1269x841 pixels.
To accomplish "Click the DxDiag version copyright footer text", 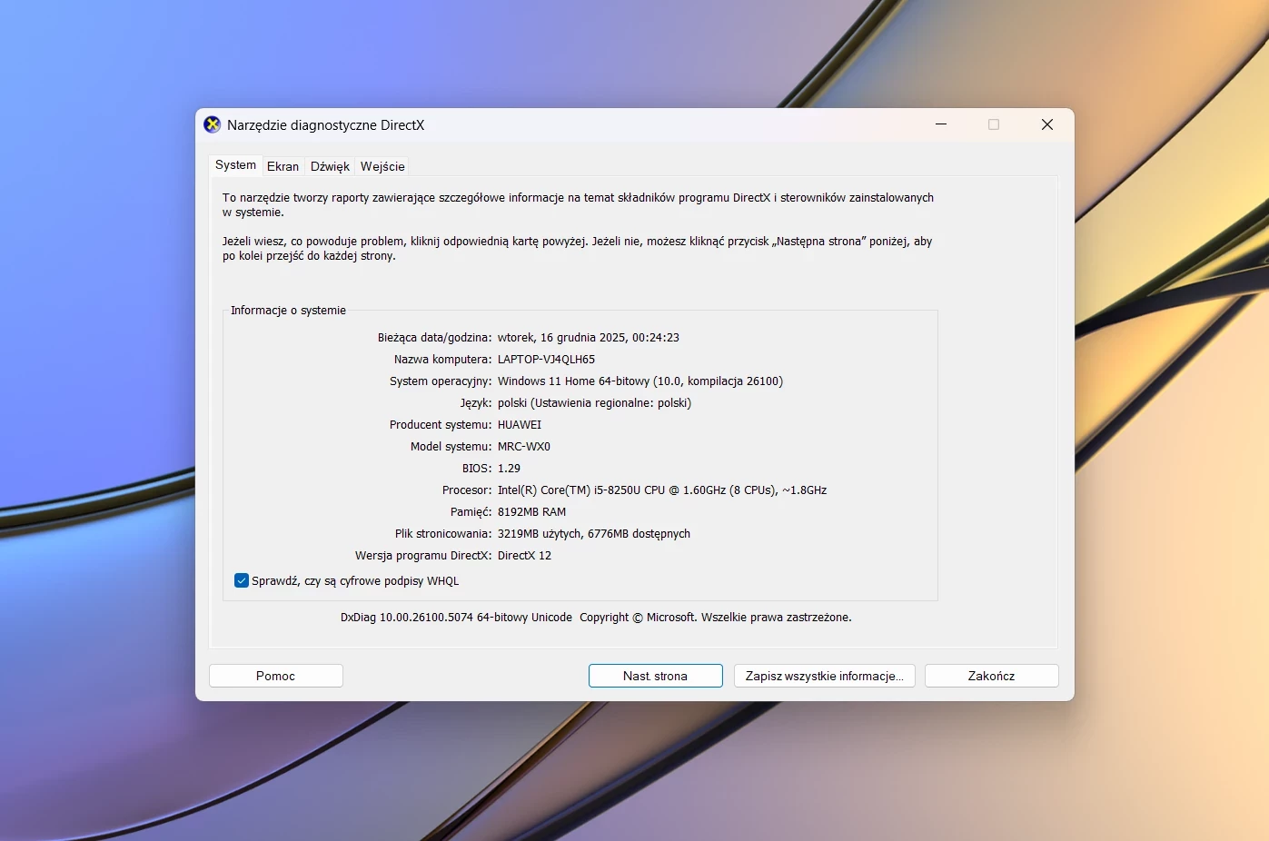I will pos(596,618).
